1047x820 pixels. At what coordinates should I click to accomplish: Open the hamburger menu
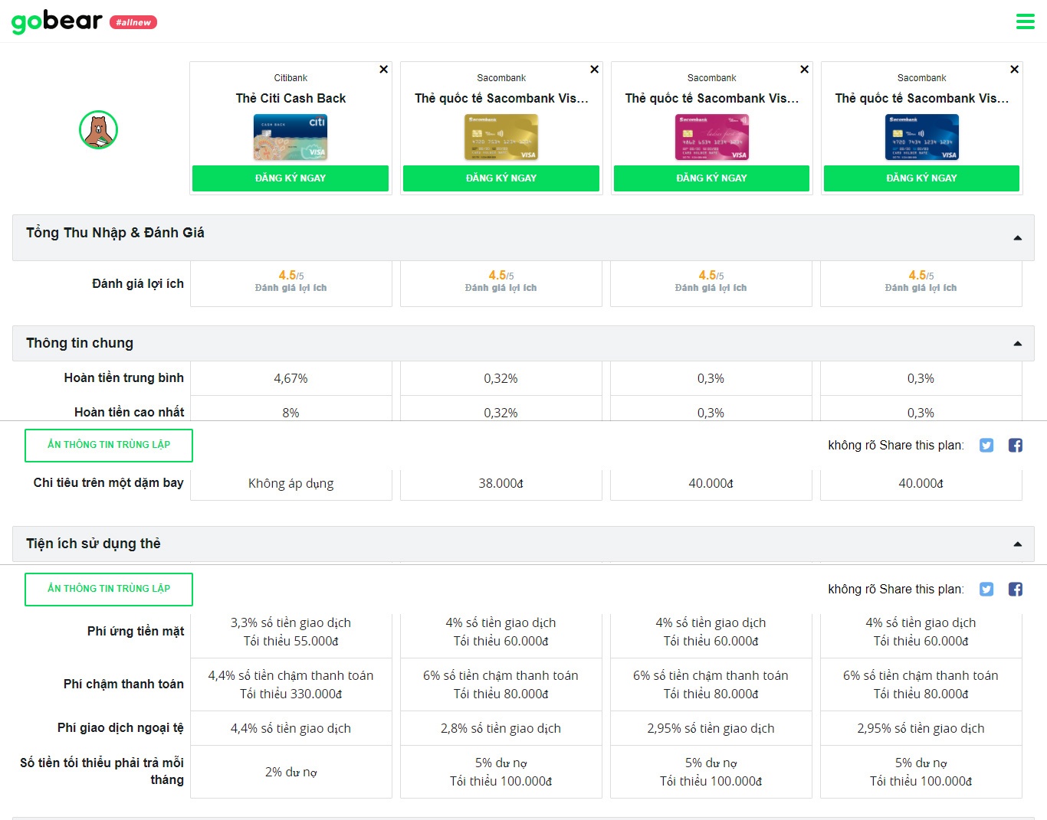point(1025,21)
